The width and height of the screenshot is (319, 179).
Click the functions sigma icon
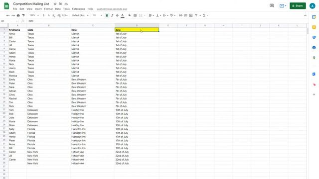tap(204, 15)
